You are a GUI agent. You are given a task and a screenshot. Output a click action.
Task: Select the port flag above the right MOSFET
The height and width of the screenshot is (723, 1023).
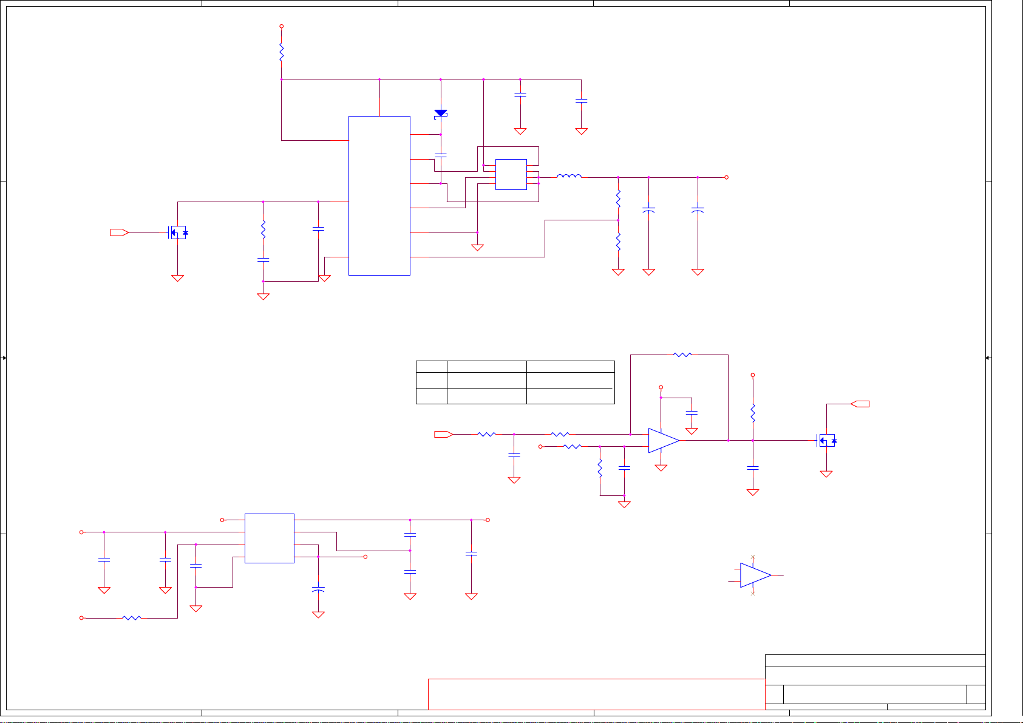point(860,404)
